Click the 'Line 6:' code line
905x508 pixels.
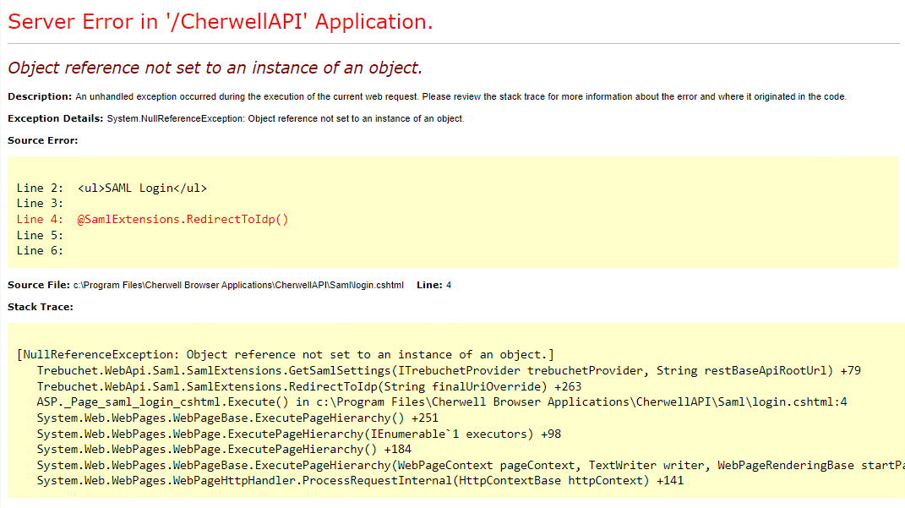point(41,250)
